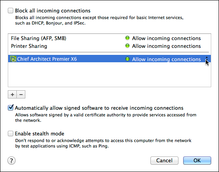Click the Chief Architect Premier X6 app icon
This screenshot has width=219, height=172.
coord(13,59)
